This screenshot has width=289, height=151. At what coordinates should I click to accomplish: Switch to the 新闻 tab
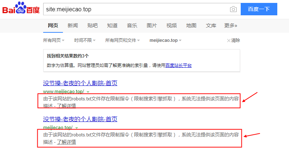pos(73,25)
